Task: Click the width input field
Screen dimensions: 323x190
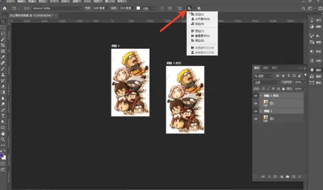Action: pyautogui.click(x=100, y=8)
